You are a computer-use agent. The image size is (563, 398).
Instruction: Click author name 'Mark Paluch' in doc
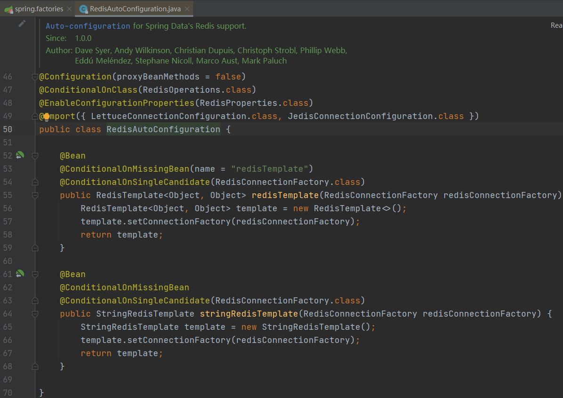tap(264, 61)
